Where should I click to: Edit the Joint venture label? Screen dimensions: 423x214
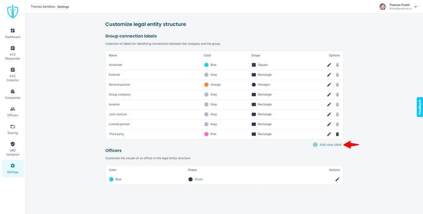coord(329,114)
